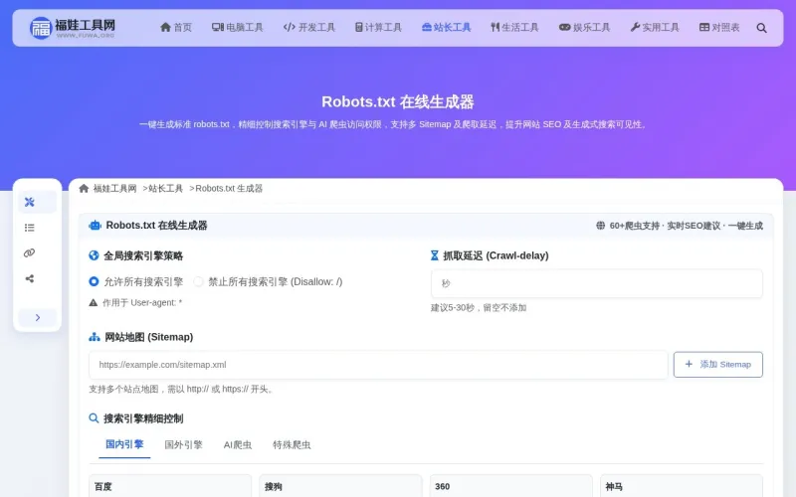Viewport: 796px width, 497px height.
Task: Click the 神马 engine card
Action: 682,486
